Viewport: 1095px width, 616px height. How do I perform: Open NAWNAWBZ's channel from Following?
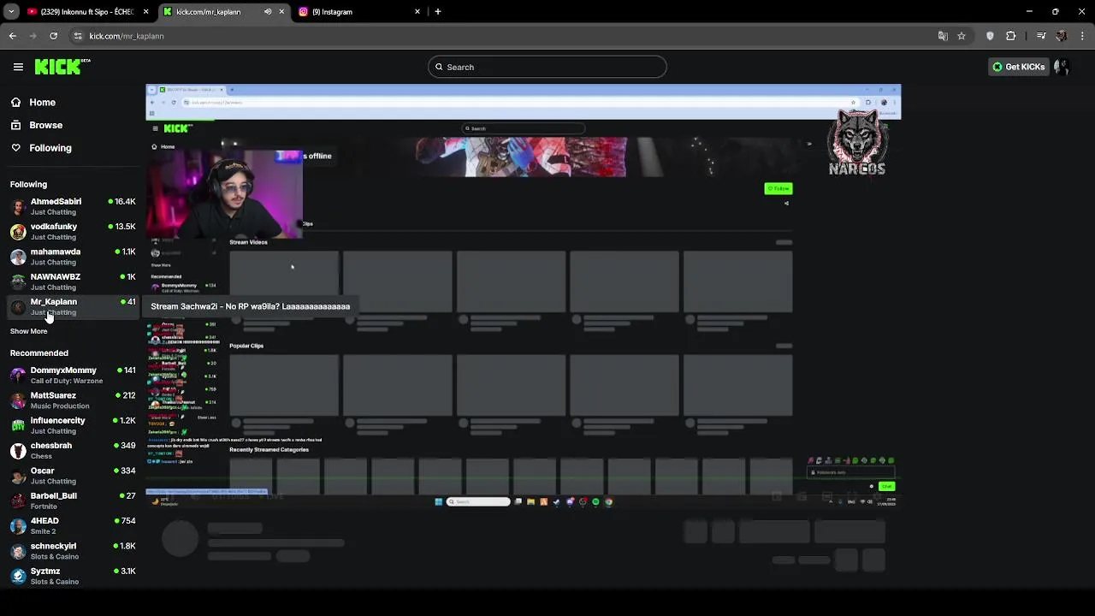(73, 281)
